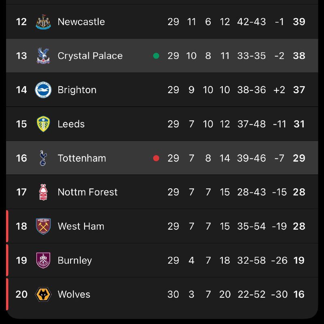The width and height of the screenshot is (324, 324).
Task: Open the Leeds club crest
Action: tap(43, 124)
